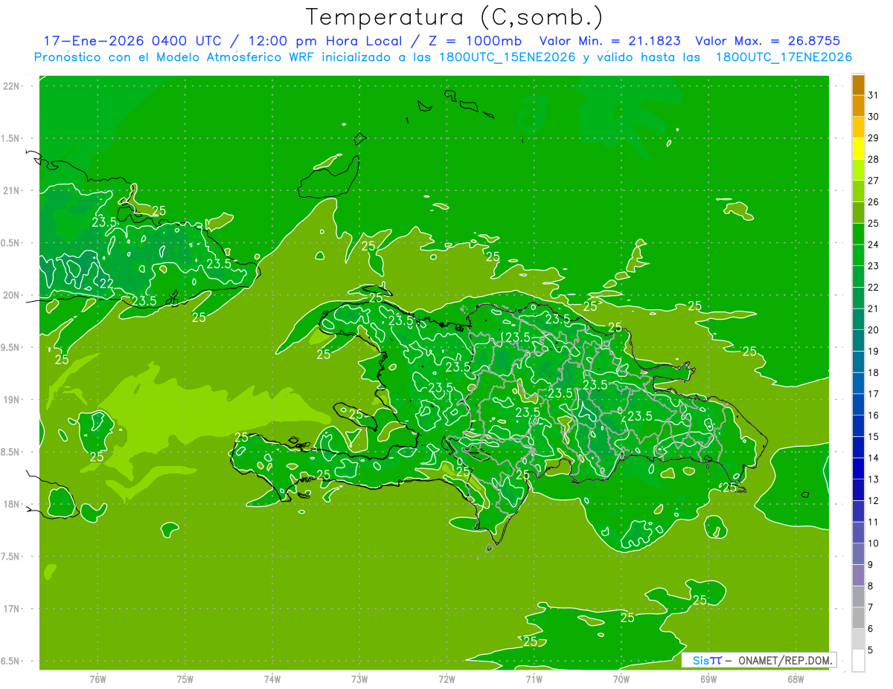
Task: Click the "9.5N" latitude axis label
Action: pos(11,348)
